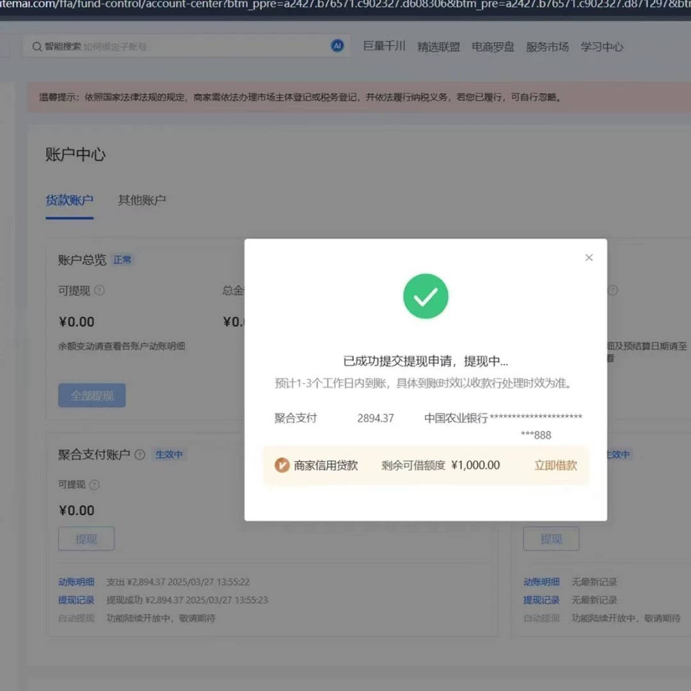Click 中国农业银行 bank account text
The image size is (691, 691).
[x=504, y=425]
